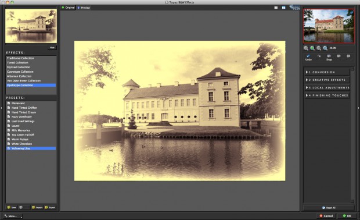This screenshot has width=360, height=220.
Task: Click the grayed icon beside Save
Action: click(24, 207)
